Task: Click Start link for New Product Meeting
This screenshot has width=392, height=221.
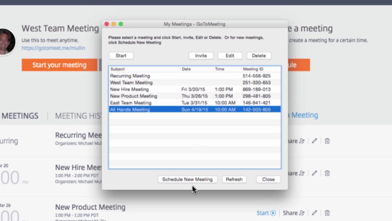Action: tap(266, 213)
